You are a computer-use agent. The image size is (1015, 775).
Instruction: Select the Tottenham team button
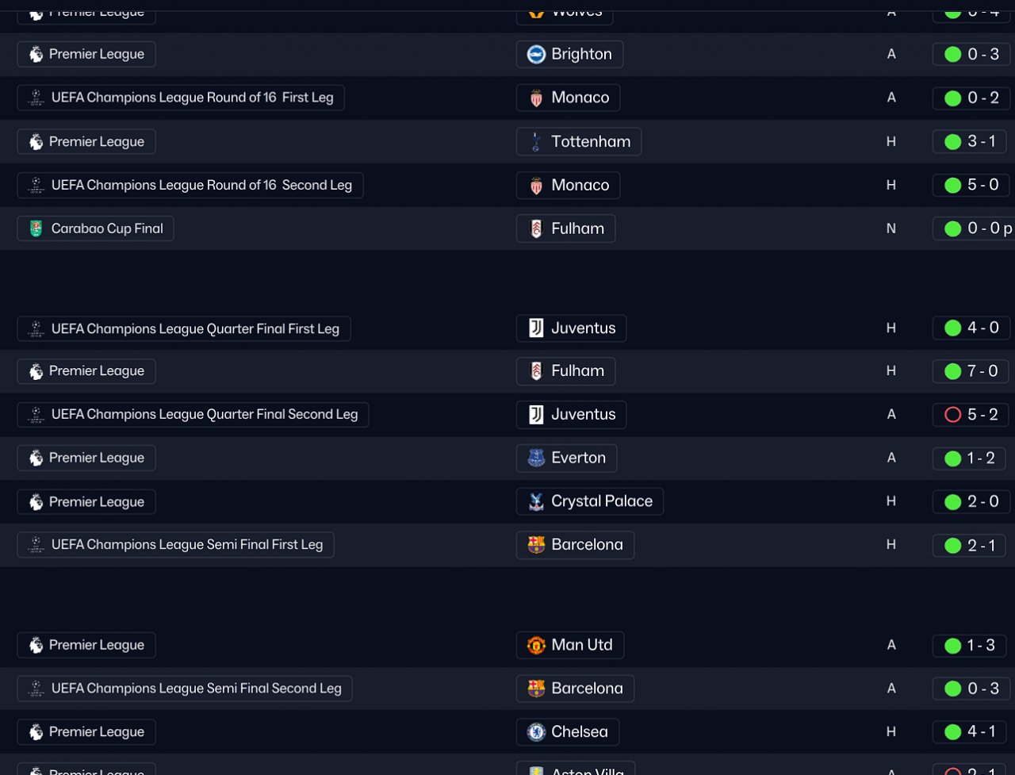pyautogui.click(x=579, y=142)
